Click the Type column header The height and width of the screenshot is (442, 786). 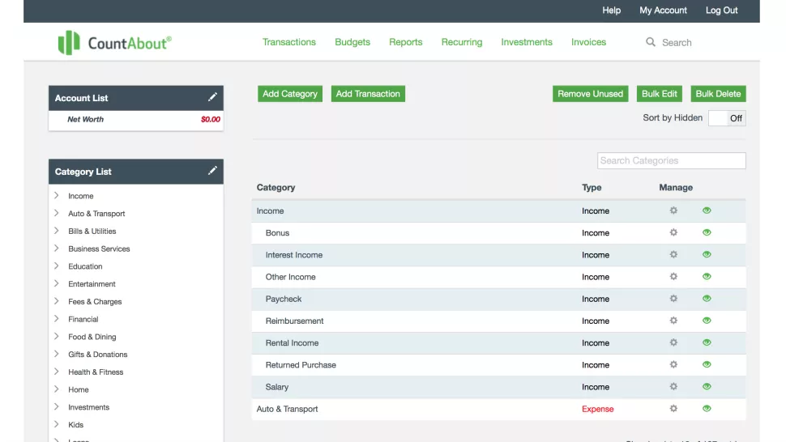592,187
